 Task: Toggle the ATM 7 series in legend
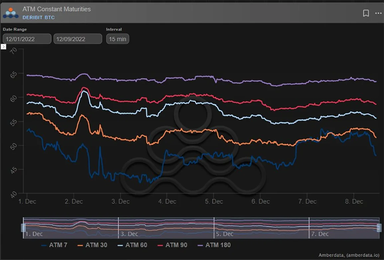pyautogui.click(x=54, y=245)
